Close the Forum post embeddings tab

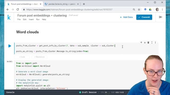(x=41, y=4)
